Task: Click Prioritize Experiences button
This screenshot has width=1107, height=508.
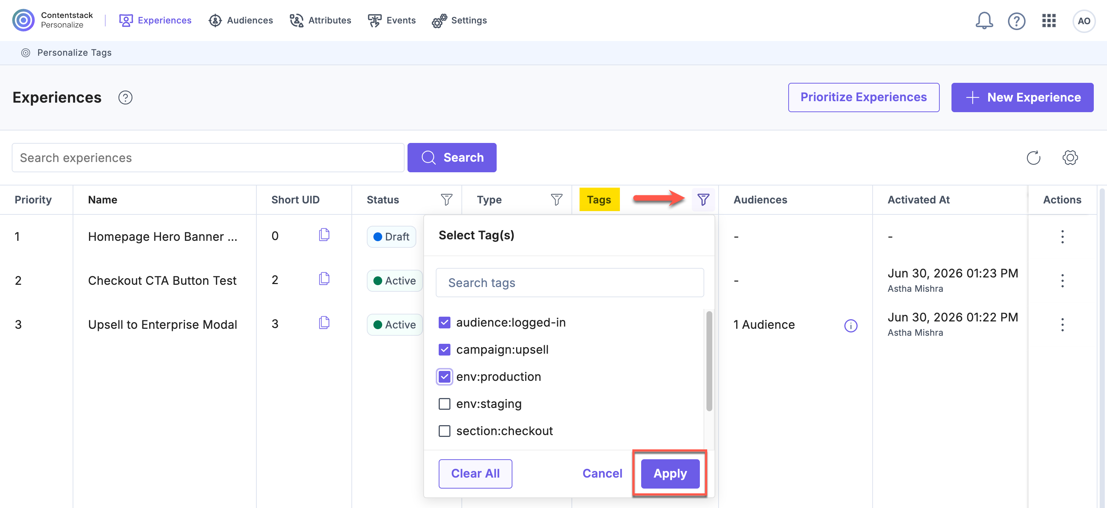Action: click(x=863, y=97)
